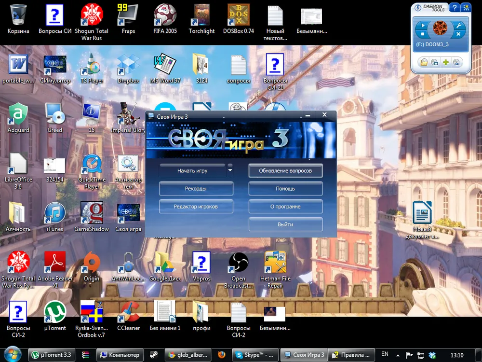The image size is (482, 362).
Task: Select the Torchlight desktop shortcut
Action: point(201,19)
